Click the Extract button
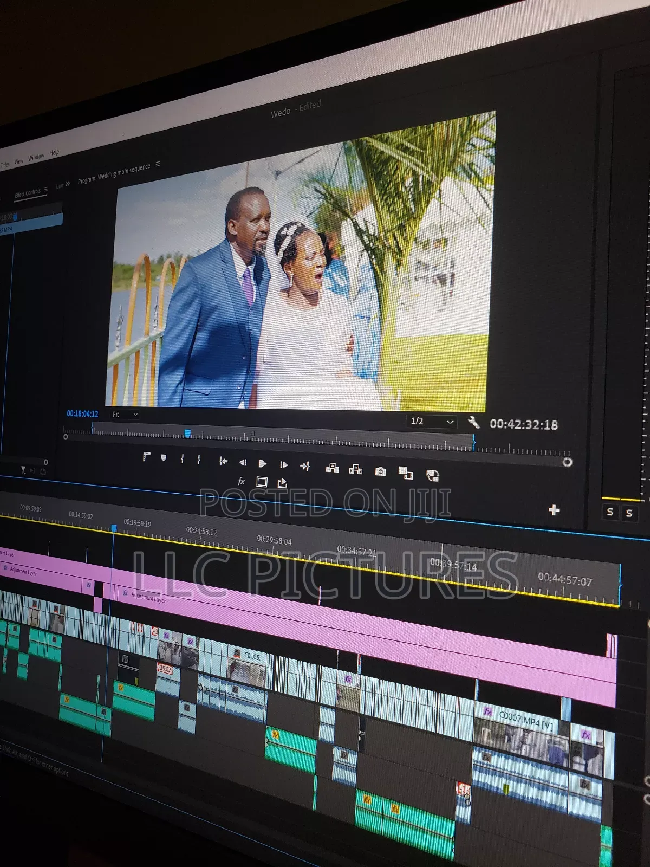This screenshot has width=650, height=867. 355,469
